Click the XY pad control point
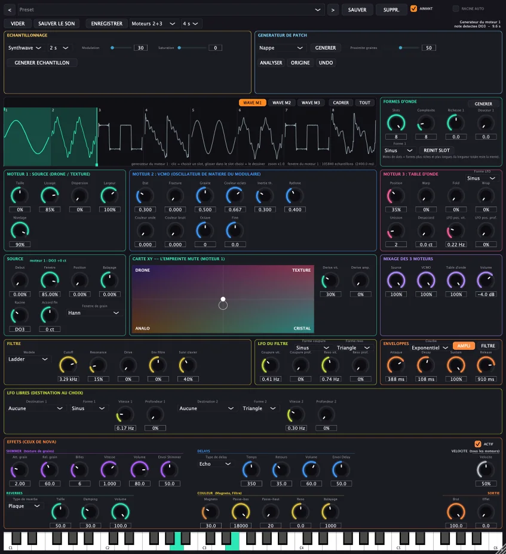506x554 pixels. [x=223, y=299]
